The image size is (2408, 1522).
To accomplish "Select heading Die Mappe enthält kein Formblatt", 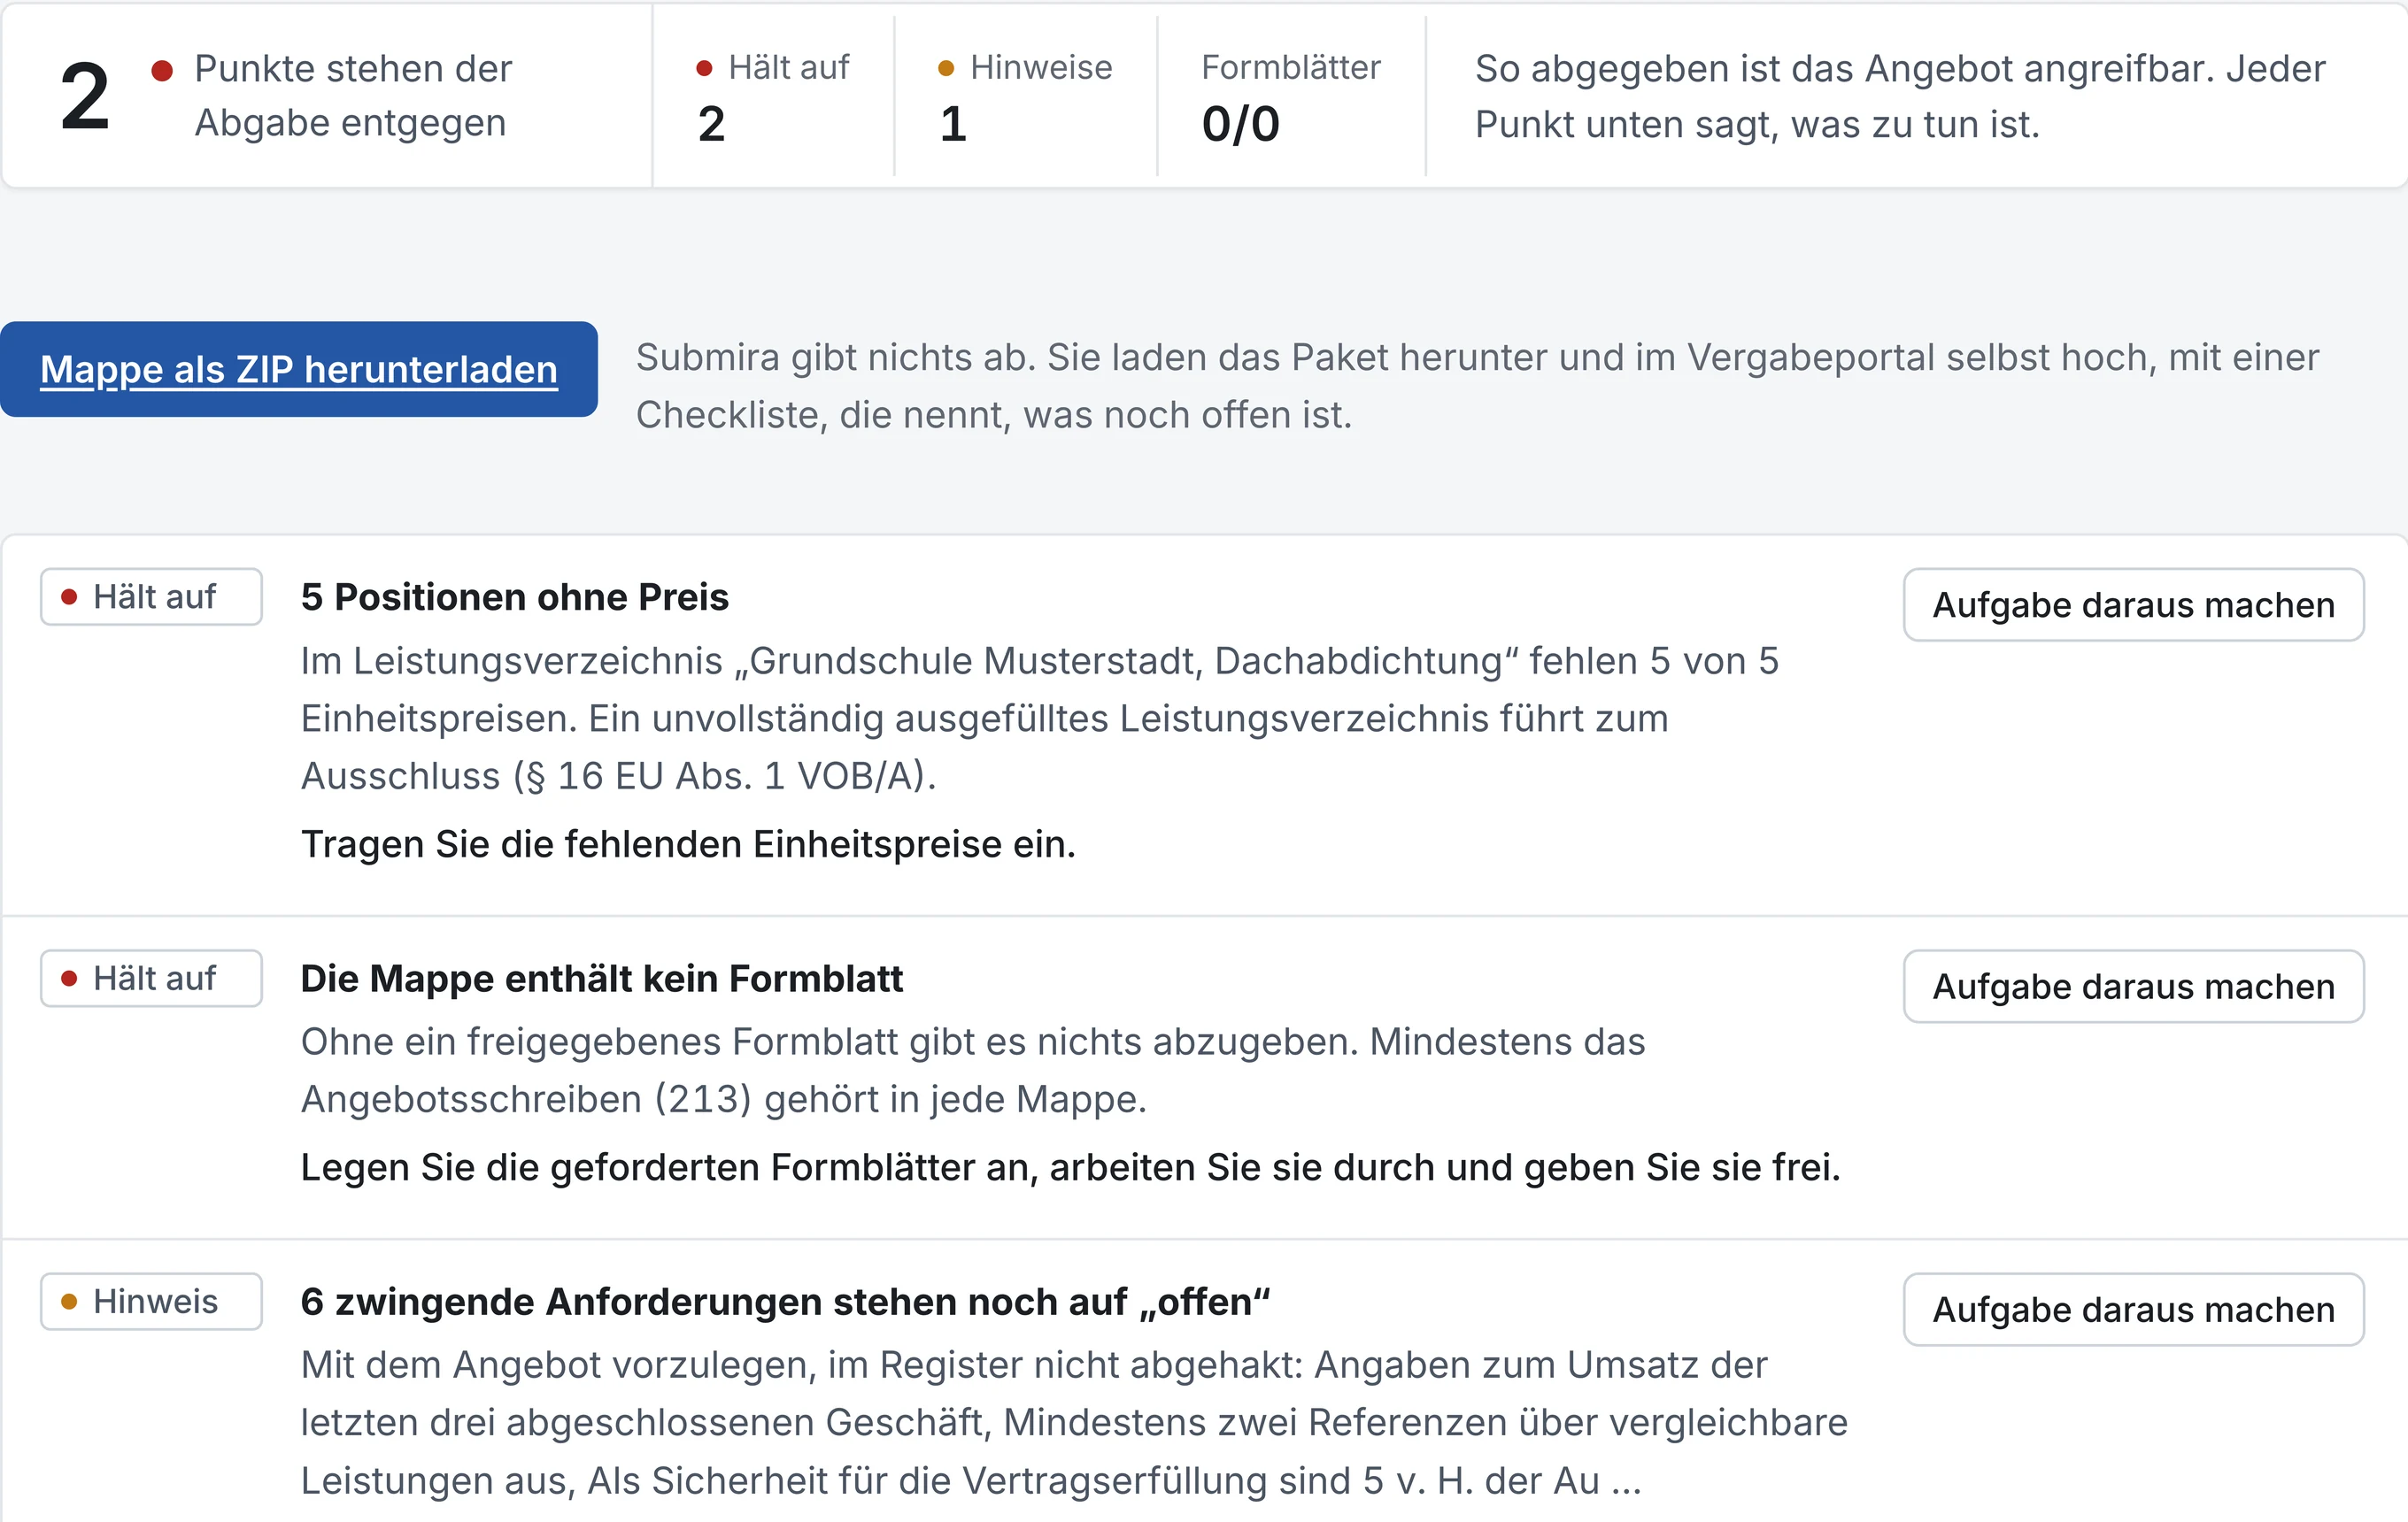I will click(601, 979).
